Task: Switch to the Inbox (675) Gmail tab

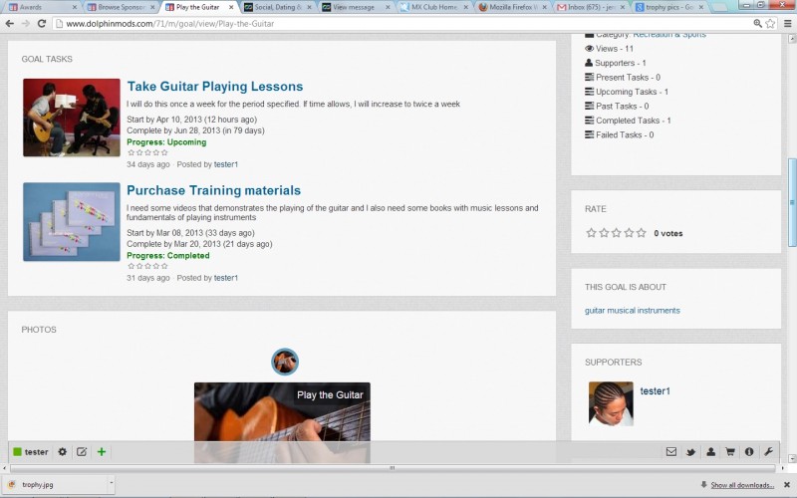Action: [x=590, y=7]
